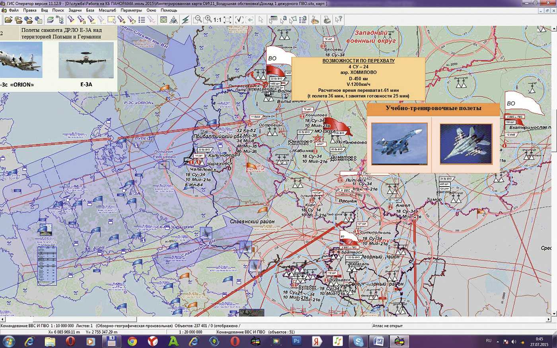Click the legend tree structure icon

[60, 19]
